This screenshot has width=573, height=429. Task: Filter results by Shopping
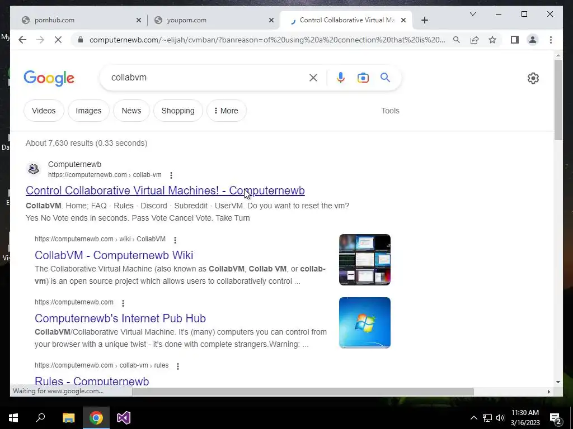click(178, 111)
